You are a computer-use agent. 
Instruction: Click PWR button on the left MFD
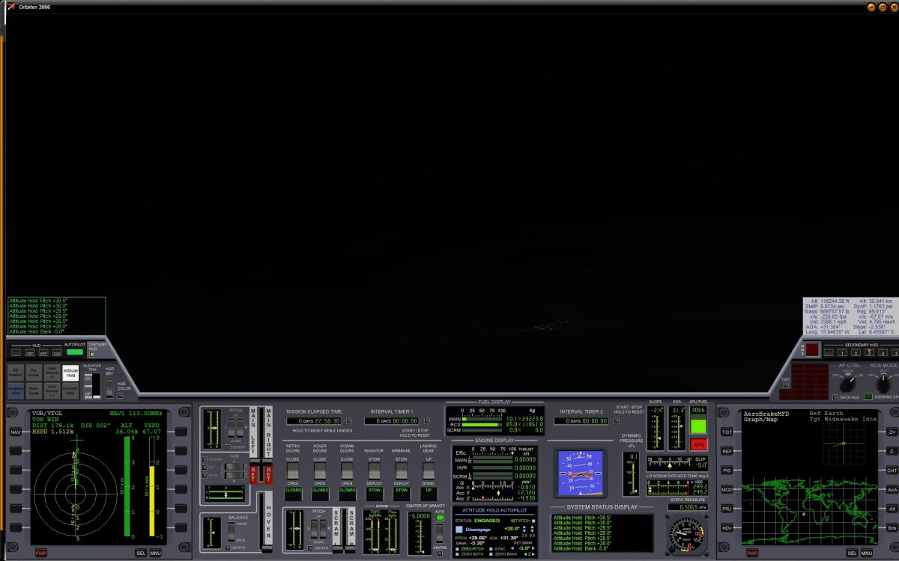(40, 553)
